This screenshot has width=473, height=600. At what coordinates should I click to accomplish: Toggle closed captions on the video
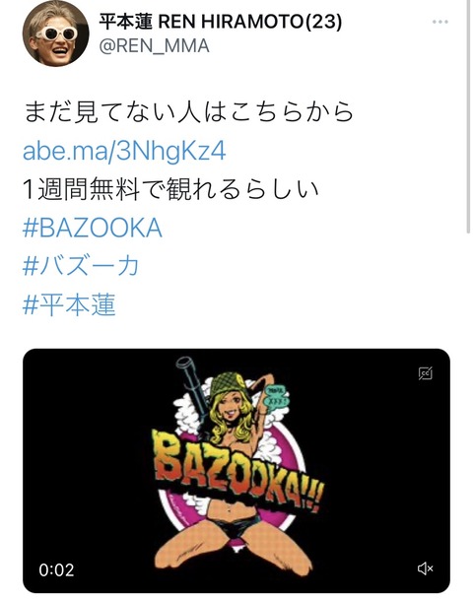tap(425, 373)
